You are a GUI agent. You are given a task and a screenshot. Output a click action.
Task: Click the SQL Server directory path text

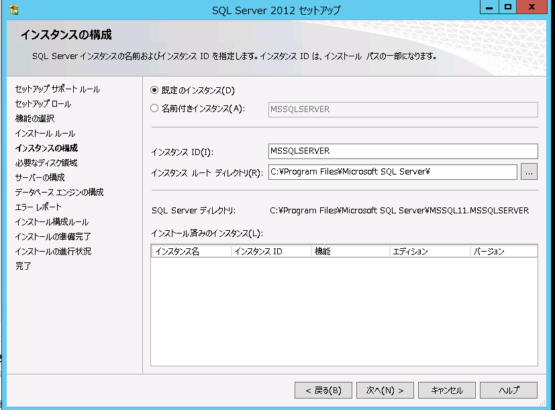(x=399, y=211)
